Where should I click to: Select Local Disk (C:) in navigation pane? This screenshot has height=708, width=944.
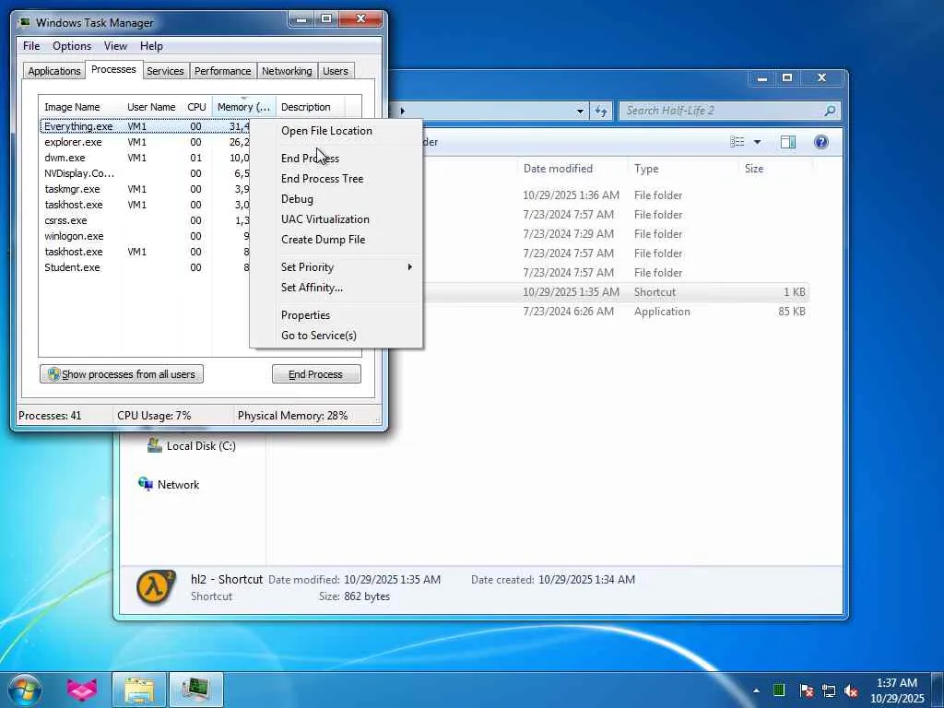[192, 445]
